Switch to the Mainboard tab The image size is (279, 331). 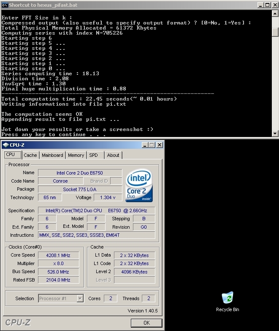52,155
